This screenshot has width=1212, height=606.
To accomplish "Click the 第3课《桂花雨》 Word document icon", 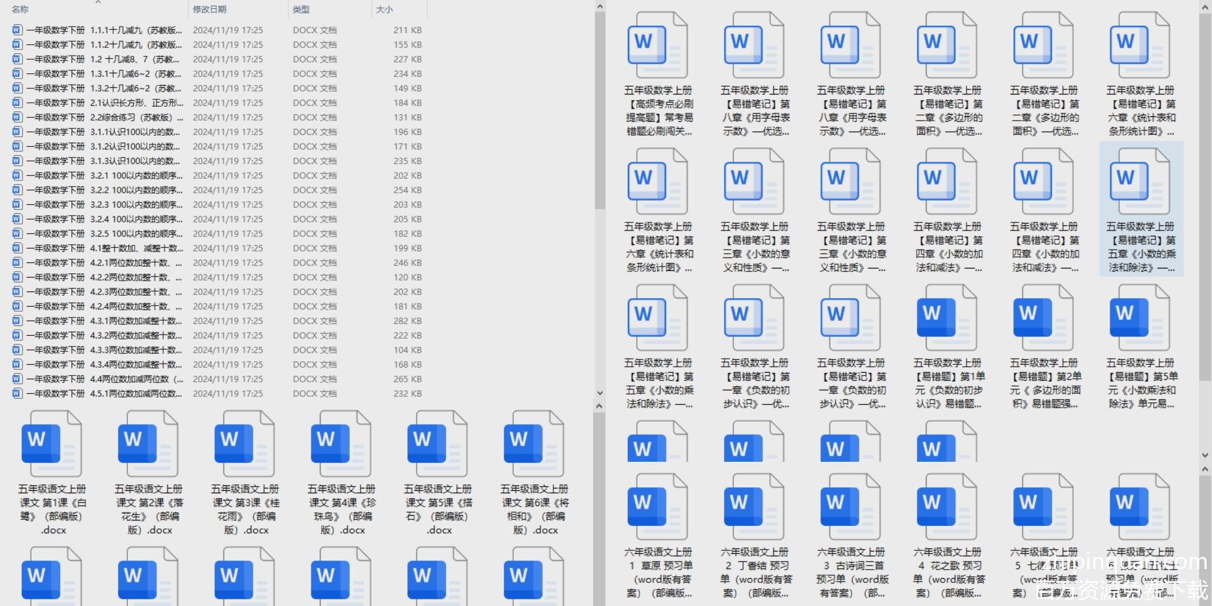I will 244,444.
